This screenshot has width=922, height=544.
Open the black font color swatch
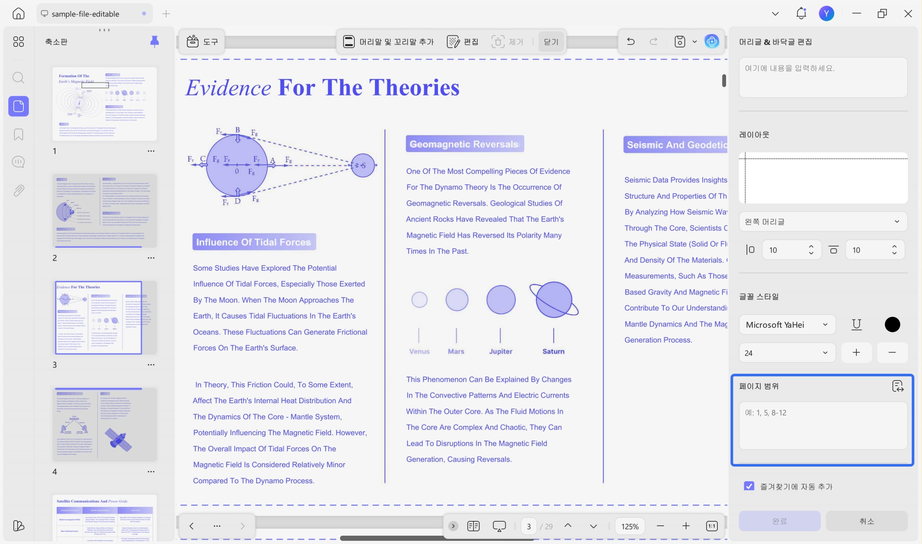tap(892, 324)
